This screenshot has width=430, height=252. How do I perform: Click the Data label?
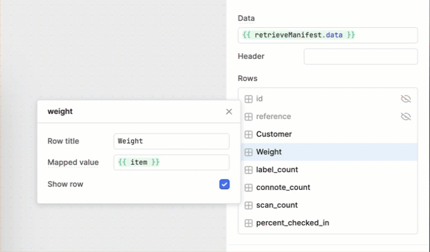click(x=246, y=18)
